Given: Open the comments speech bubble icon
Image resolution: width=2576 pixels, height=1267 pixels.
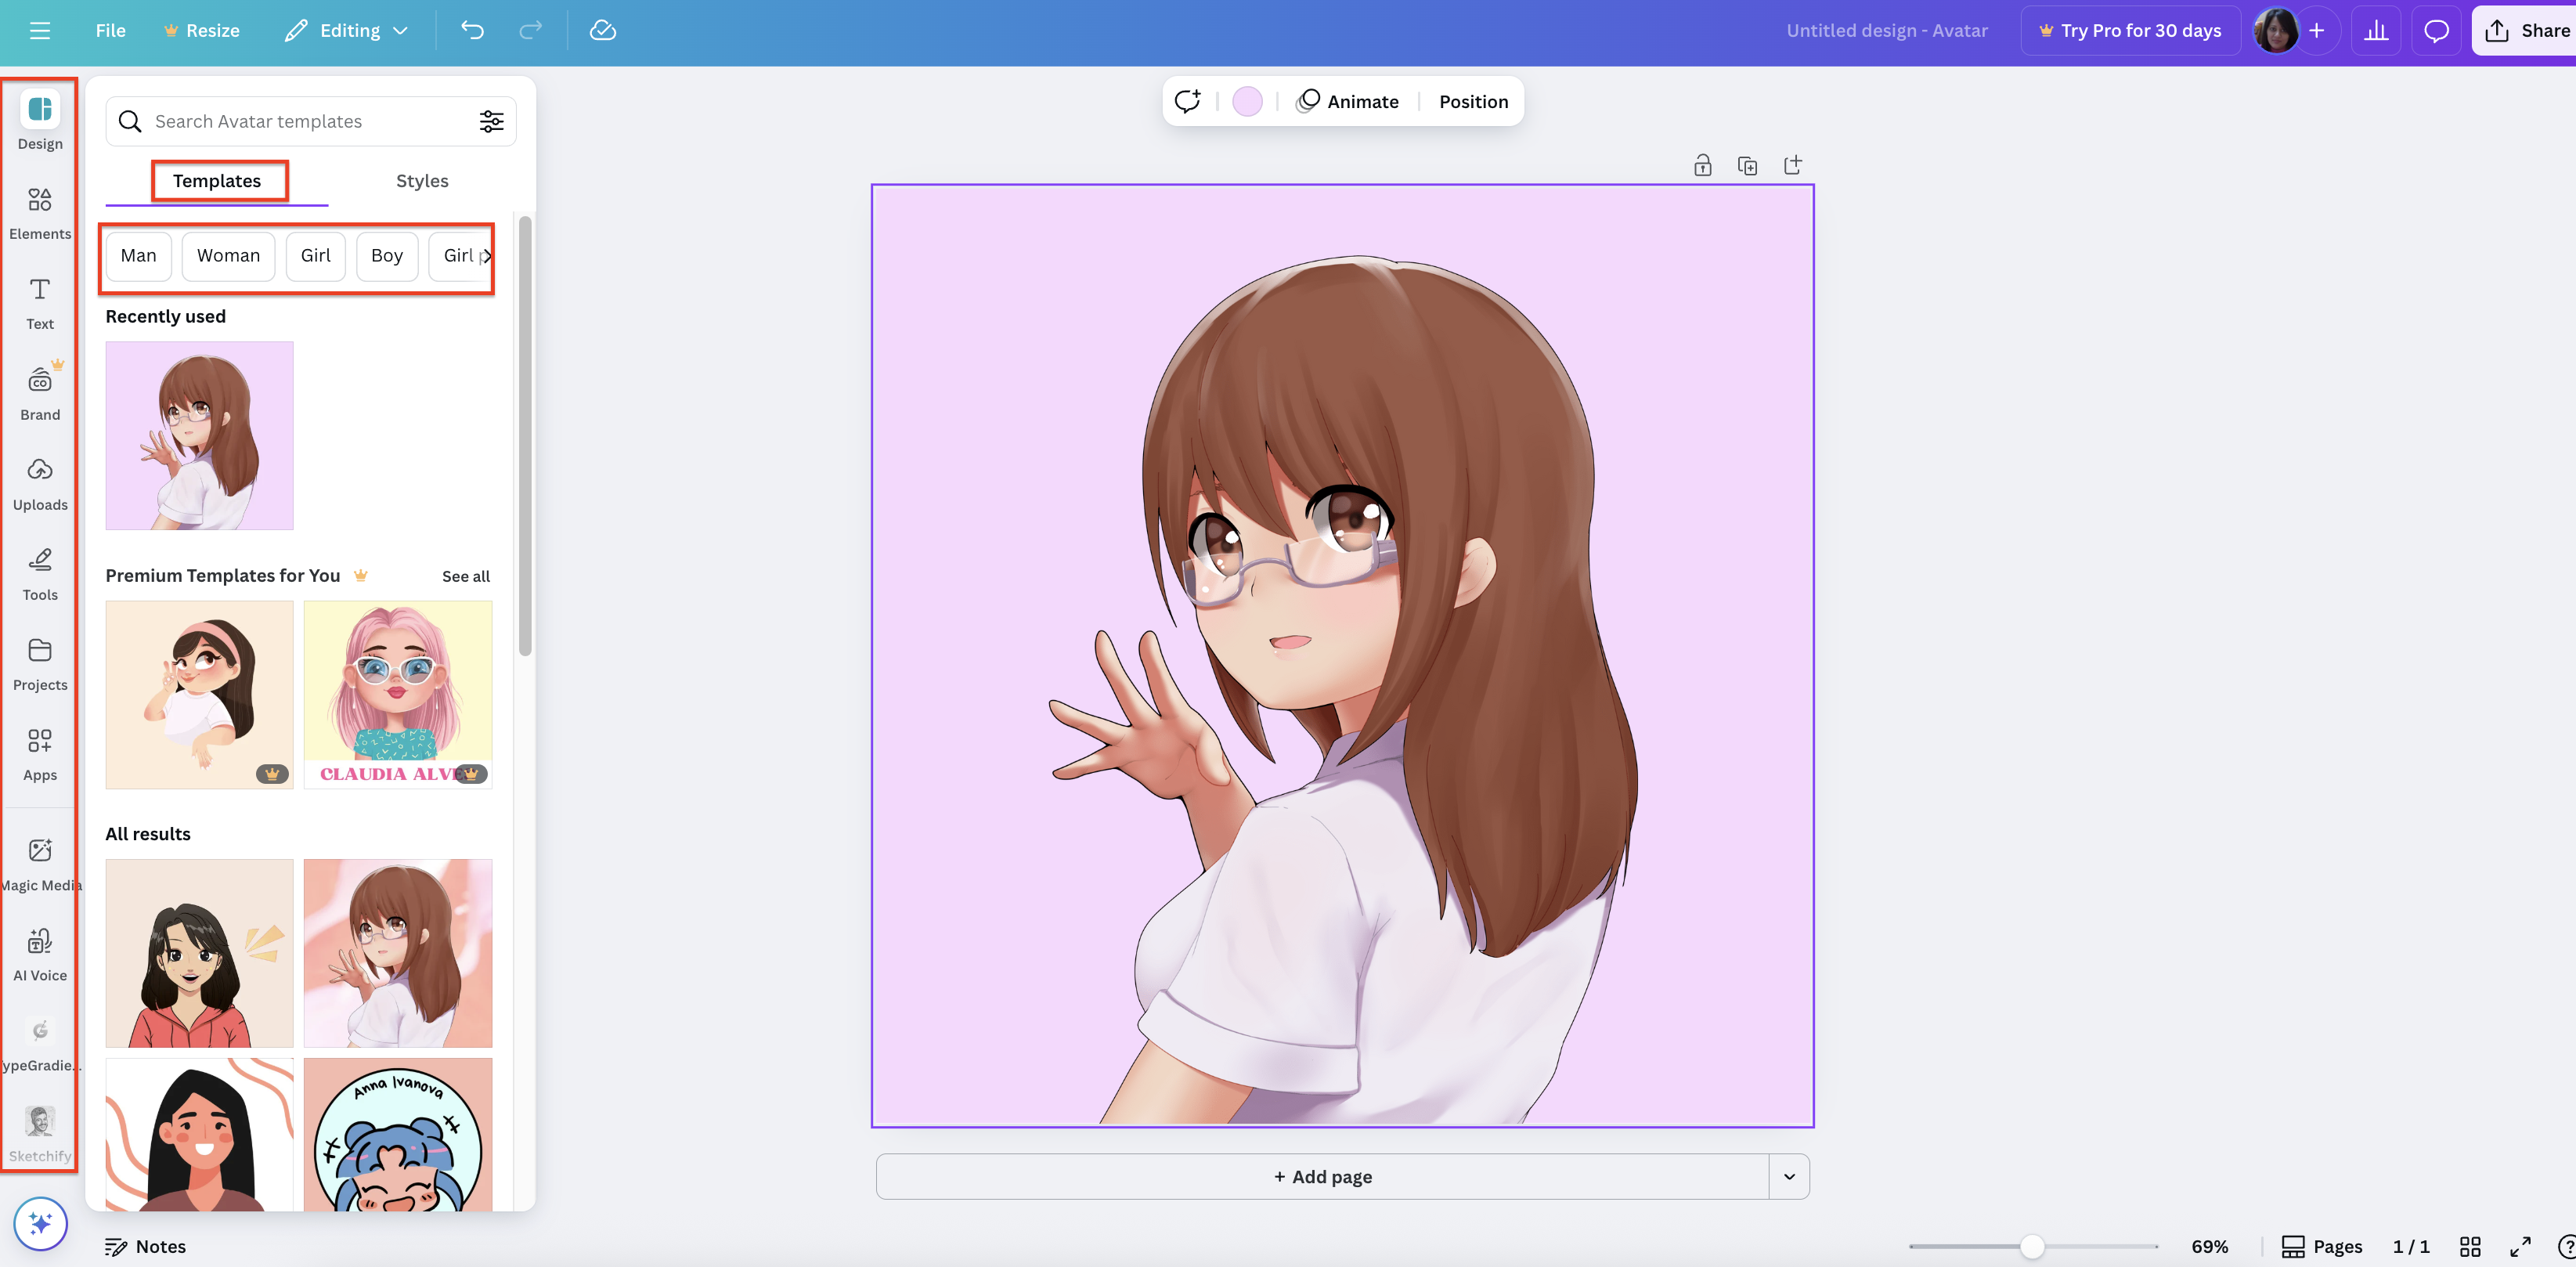Looking at the screenshot, I should click(x=2436, y=30).
